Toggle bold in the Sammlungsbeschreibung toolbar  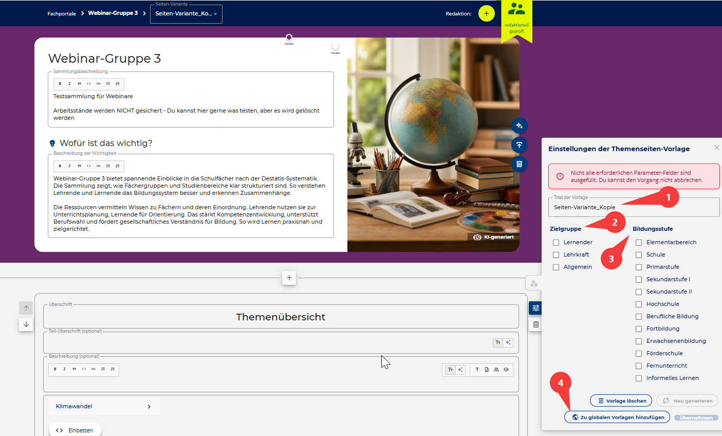(60, 84)
